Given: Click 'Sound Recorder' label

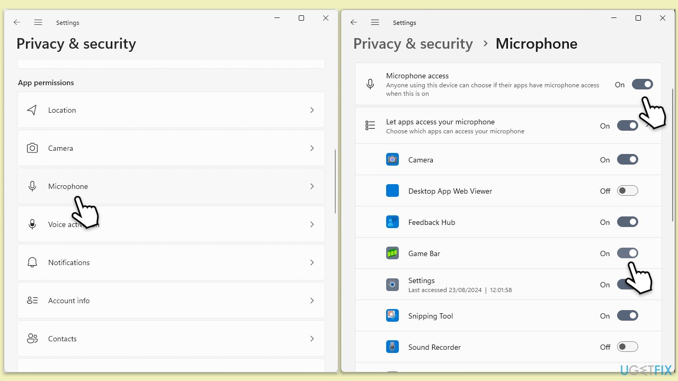Looking at the screenshot, I should coord(434,347).
